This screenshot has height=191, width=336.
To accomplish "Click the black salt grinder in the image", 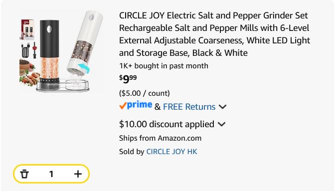I will point(49,54).
